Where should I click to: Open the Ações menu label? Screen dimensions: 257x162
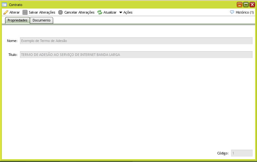(128, 12)
